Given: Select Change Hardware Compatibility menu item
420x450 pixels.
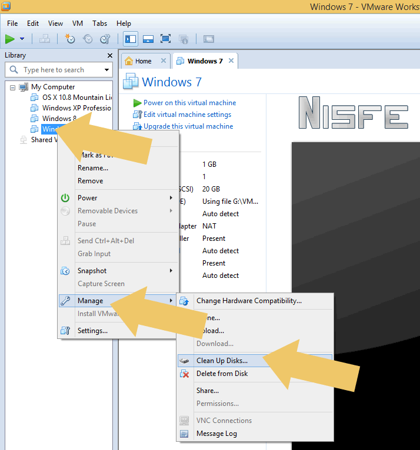Looking at the screenshot, I should click(248, 301).
